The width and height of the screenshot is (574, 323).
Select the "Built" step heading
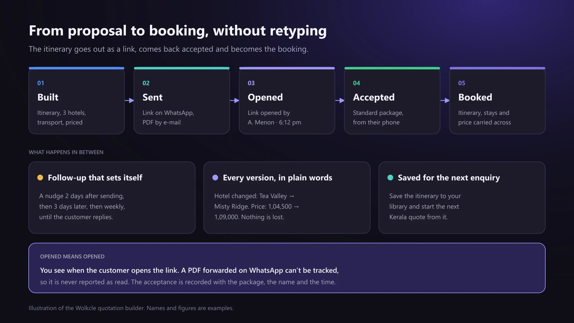pos(48,97)
